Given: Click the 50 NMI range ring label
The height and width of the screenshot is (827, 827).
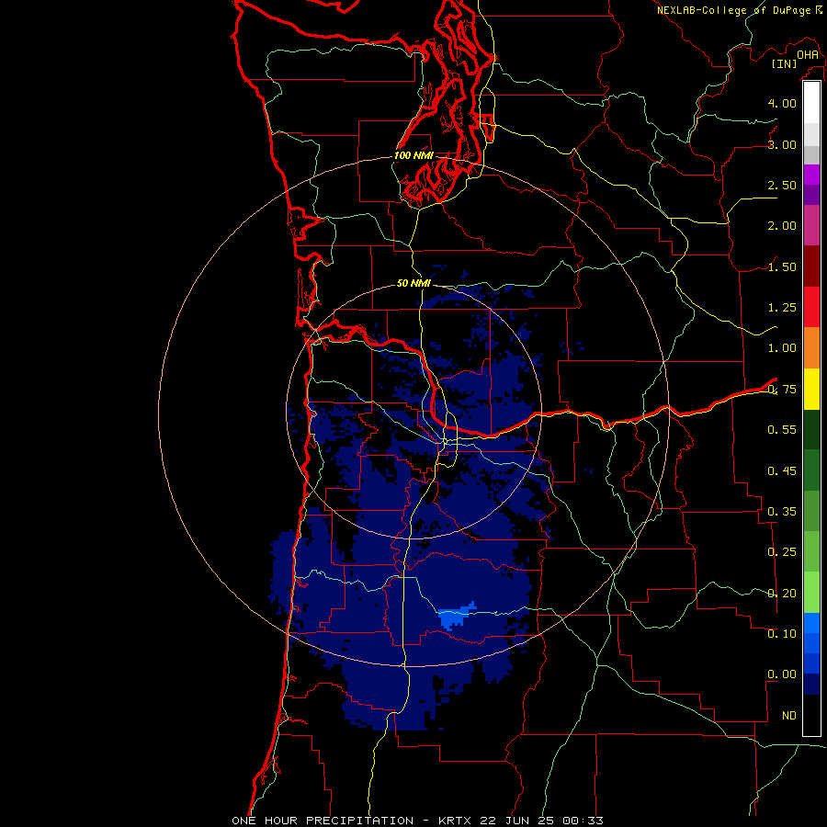Looking at the screenshot, I should coord(413,283).
